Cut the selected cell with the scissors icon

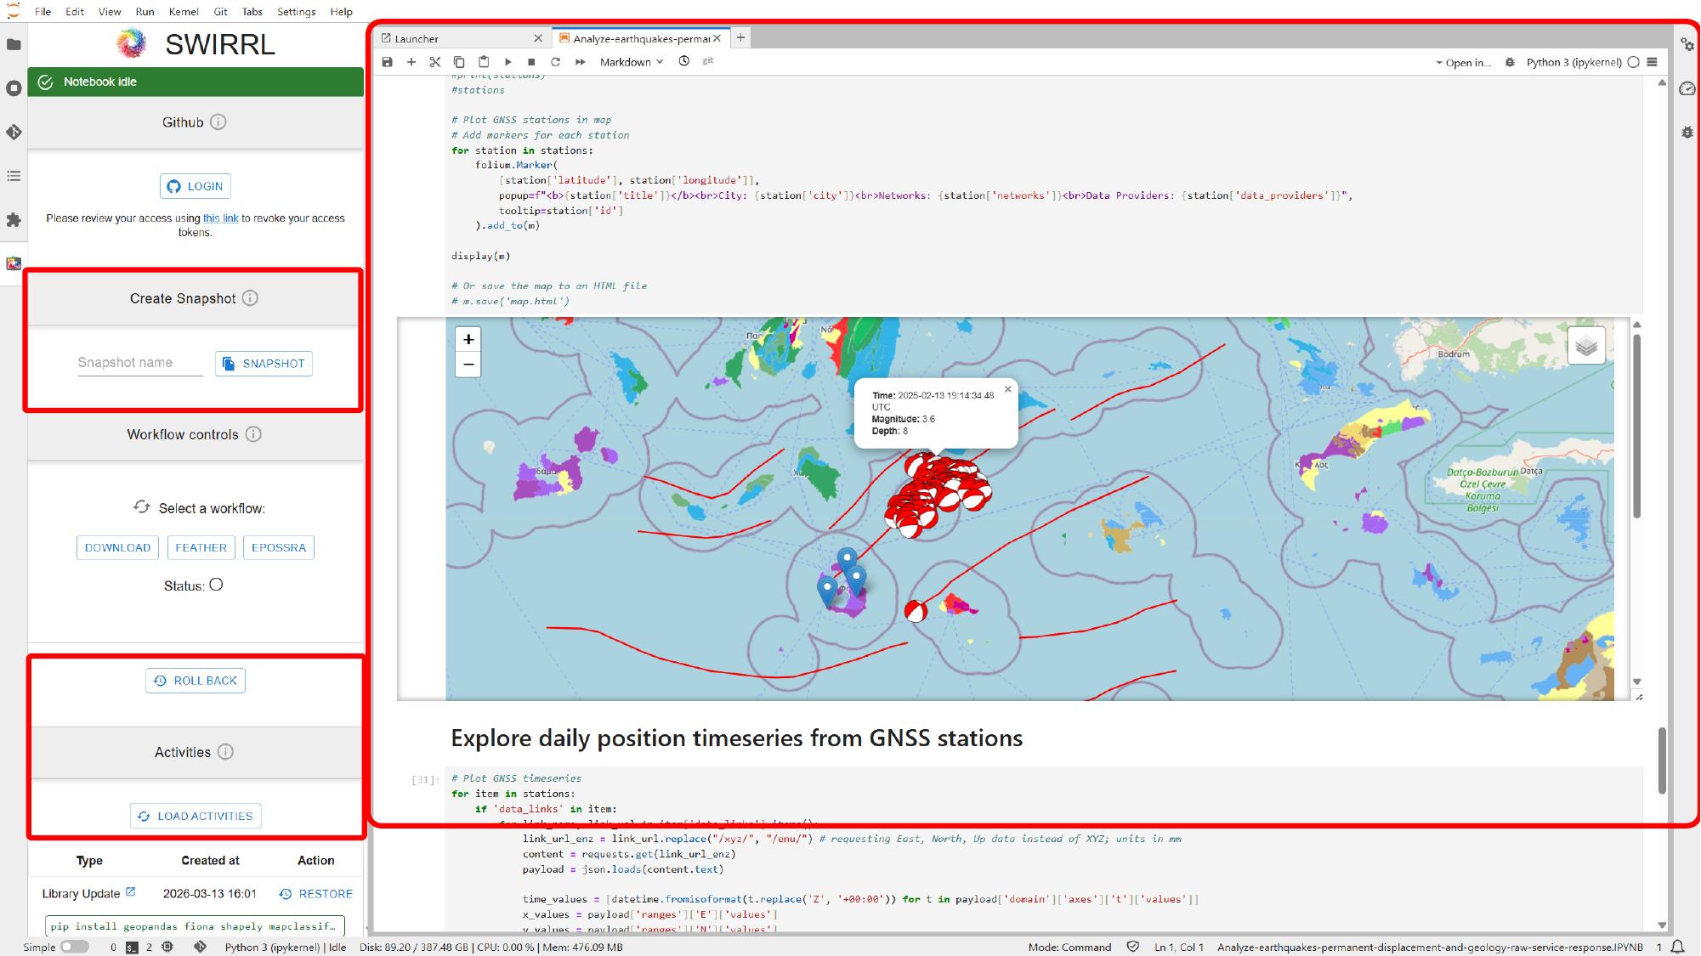[x=435, y=62]
